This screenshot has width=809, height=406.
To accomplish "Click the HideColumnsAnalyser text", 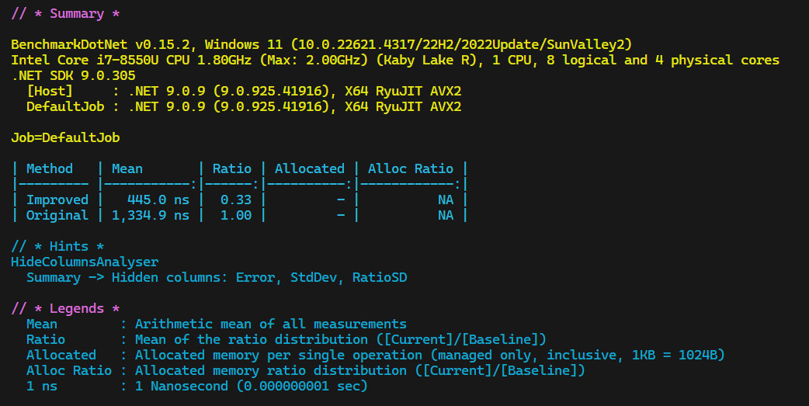I will pos(85,262).
